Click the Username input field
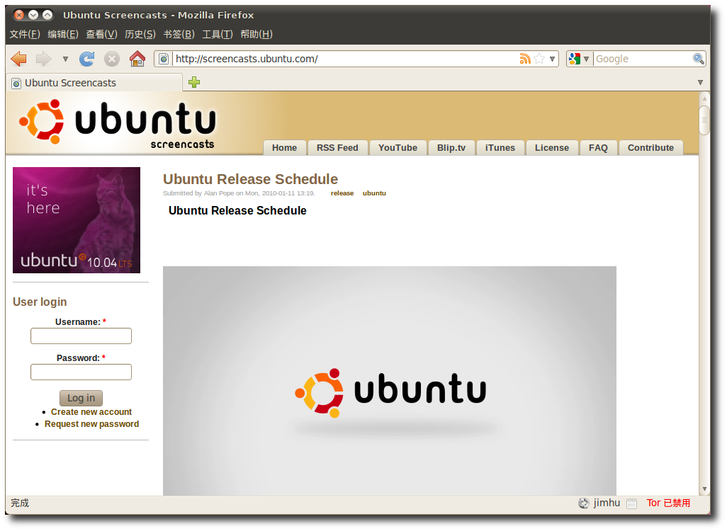The height and width of the screenshot is (531, 727). (81, 336)
